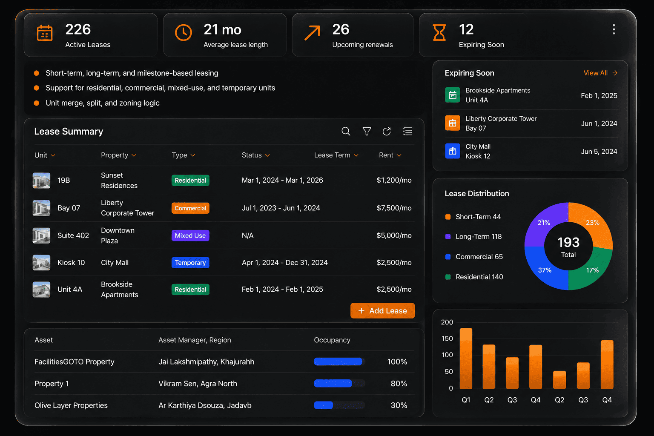Screen dimensions: 654x436
Task: Click the calendar icon beside Active Leases
Action: pos(45,33)
